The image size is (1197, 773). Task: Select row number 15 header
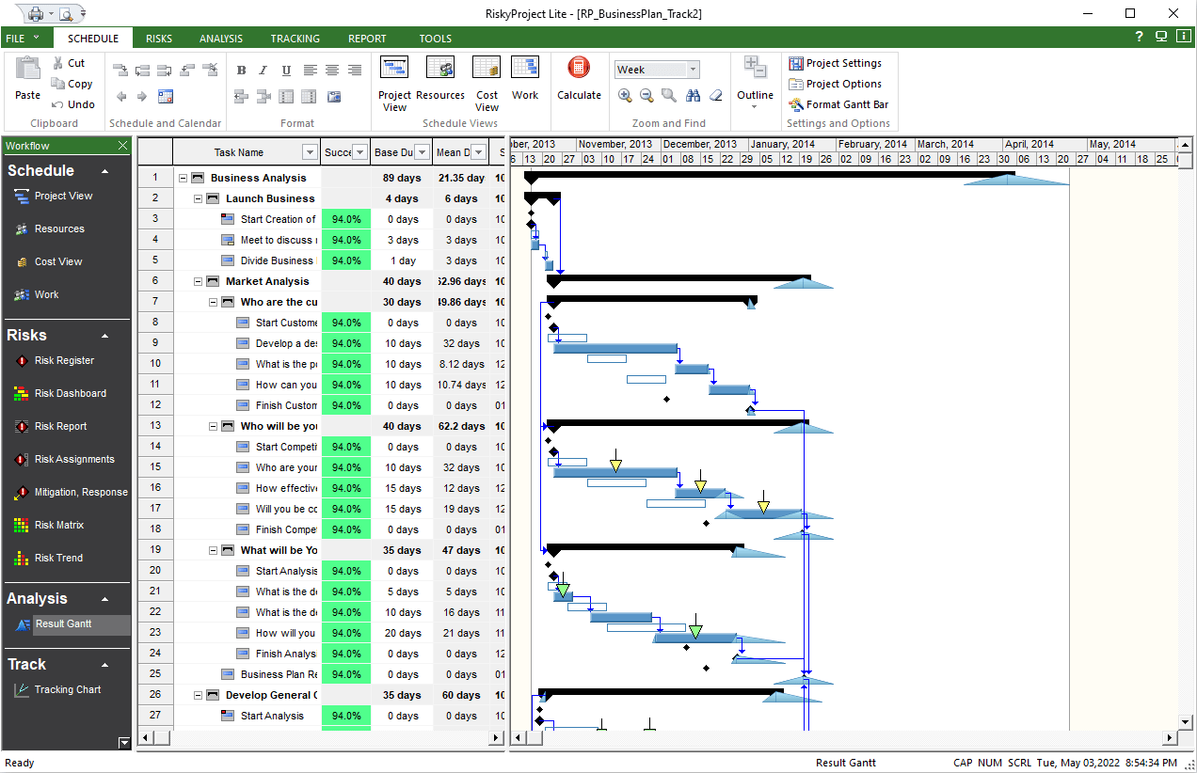click(155, 467)
